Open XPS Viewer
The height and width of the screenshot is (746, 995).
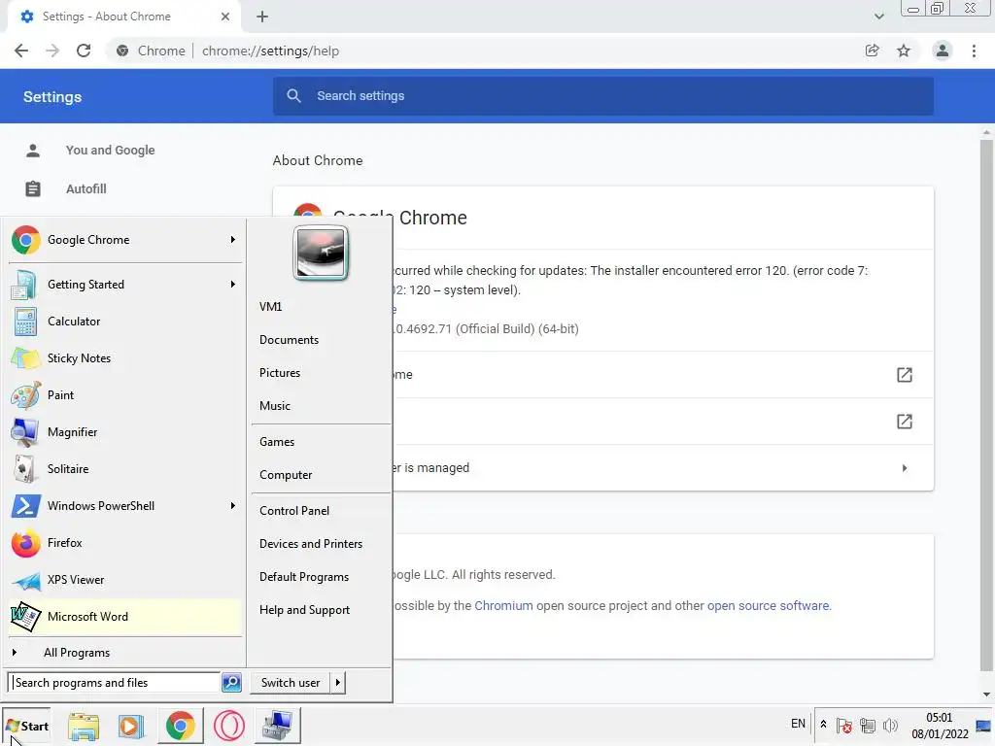pos(125,580)
